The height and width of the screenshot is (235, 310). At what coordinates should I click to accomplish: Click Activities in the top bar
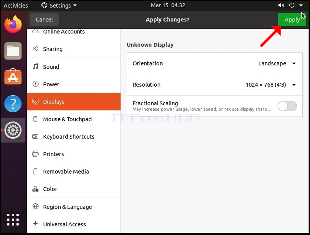tap(16, 5)
